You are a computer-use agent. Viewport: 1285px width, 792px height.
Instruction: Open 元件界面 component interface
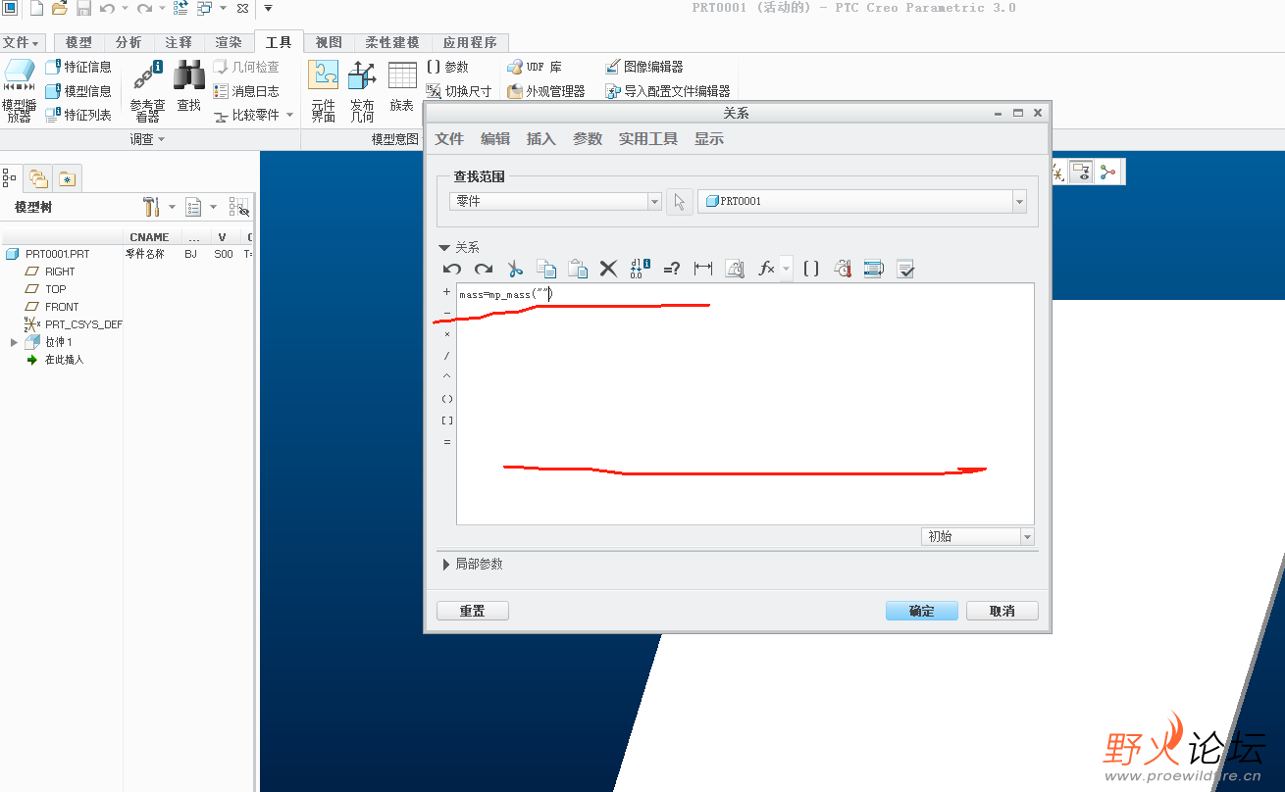coord(324,90)
